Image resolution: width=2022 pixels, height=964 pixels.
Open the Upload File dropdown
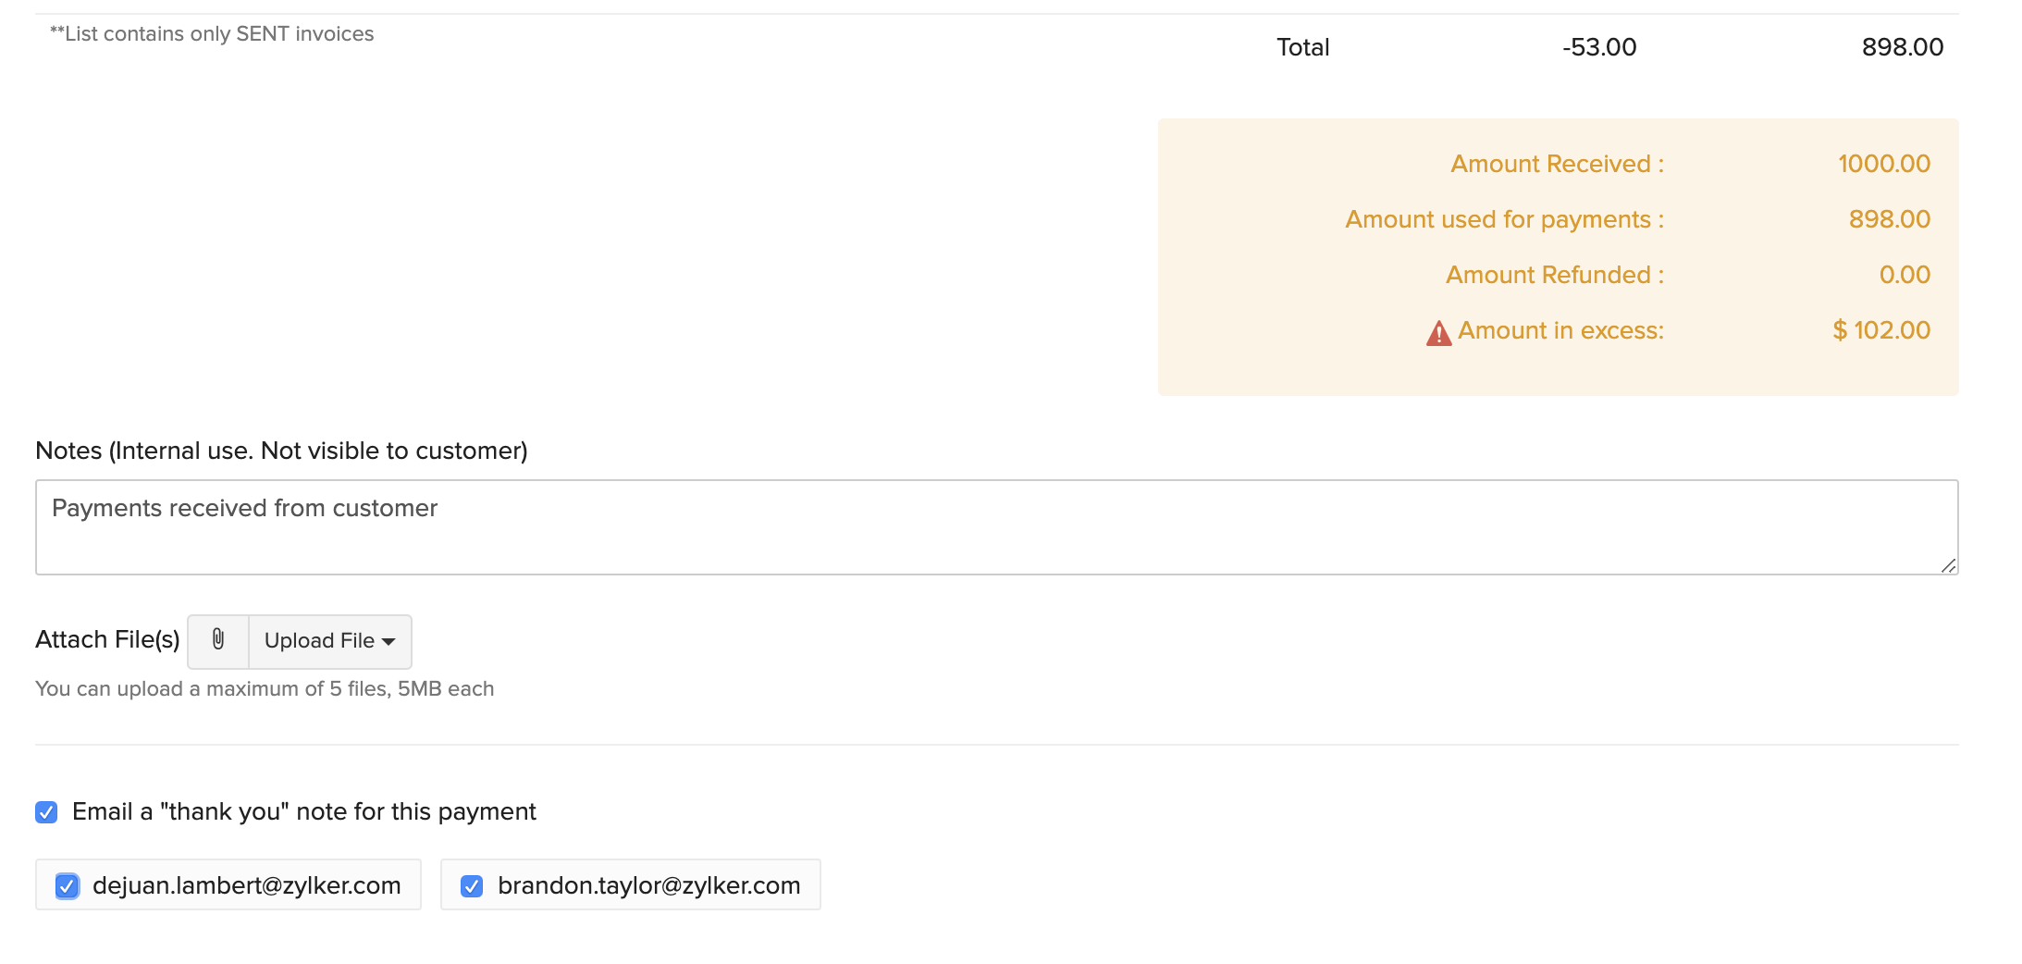(x=329, y=641)
